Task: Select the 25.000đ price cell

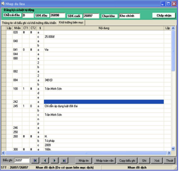Action: (x=104, y=37)
